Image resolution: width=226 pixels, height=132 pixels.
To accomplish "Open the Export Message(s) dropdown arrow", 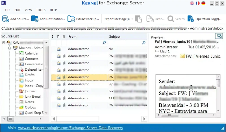I will tap(132, 19).
